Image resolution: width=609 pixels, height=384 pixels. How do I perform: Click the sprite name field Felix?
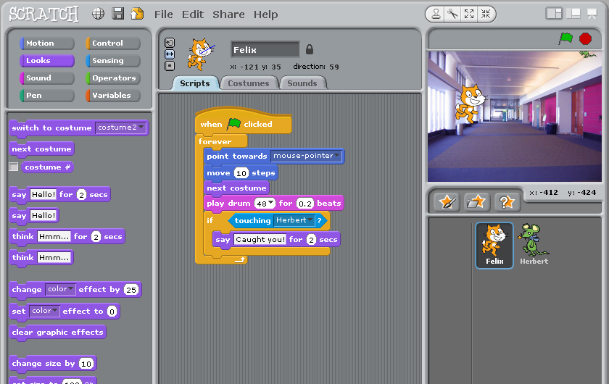pos(265,50)
